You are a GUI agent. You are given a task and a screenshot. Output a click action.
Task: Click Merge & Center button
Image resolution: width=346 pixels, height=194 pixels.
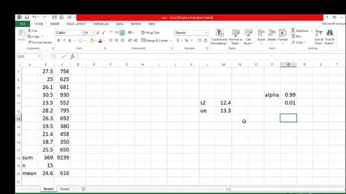point(155,40)
